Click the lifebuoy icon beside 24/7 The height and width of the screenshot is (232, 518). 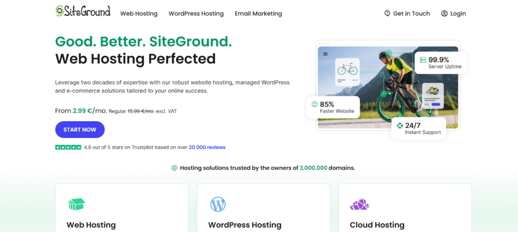click(400, 125)
